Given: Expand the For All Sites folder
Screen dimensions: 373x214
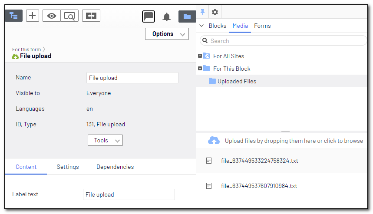Looking at the screenshot, I should (200, 56).
